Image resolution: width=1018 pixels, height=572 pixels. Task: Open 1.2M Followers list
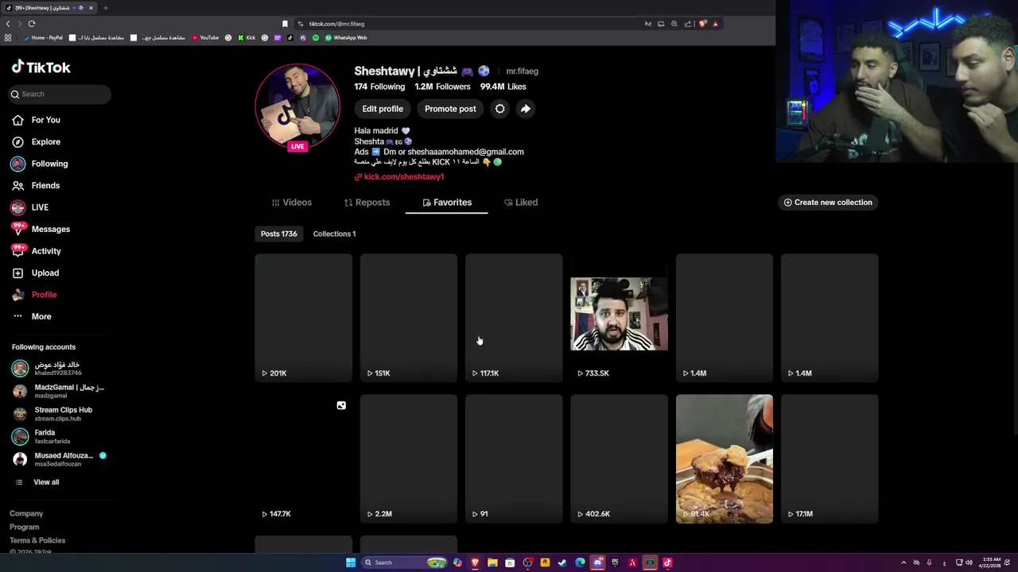[442, 87]
